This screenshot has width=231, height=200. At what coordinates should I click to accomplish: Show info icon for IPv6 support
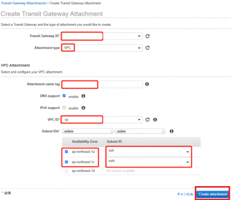coord(84,108)
